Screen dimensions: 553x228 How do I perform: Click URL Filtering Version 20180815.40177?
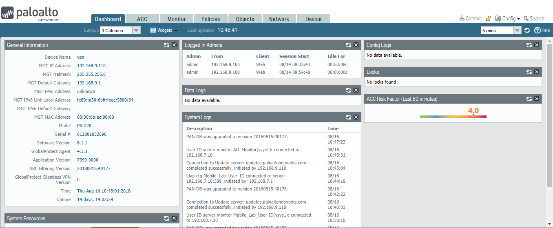coord(94,168)
